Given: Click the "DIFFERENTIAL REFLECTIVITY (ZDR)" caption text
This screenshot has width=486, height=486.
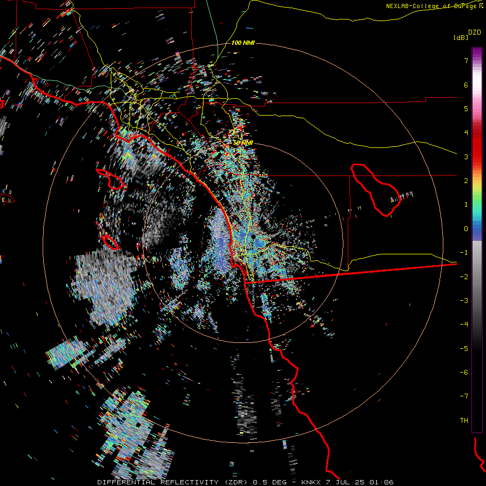Looking at the screenshot, I should (x=173, y=482).
